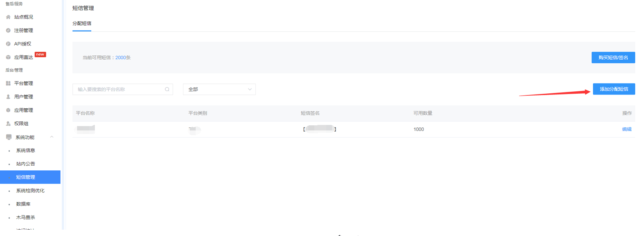Click the icon beside 应用管理

pyautogui.click(x=8, y=110)
